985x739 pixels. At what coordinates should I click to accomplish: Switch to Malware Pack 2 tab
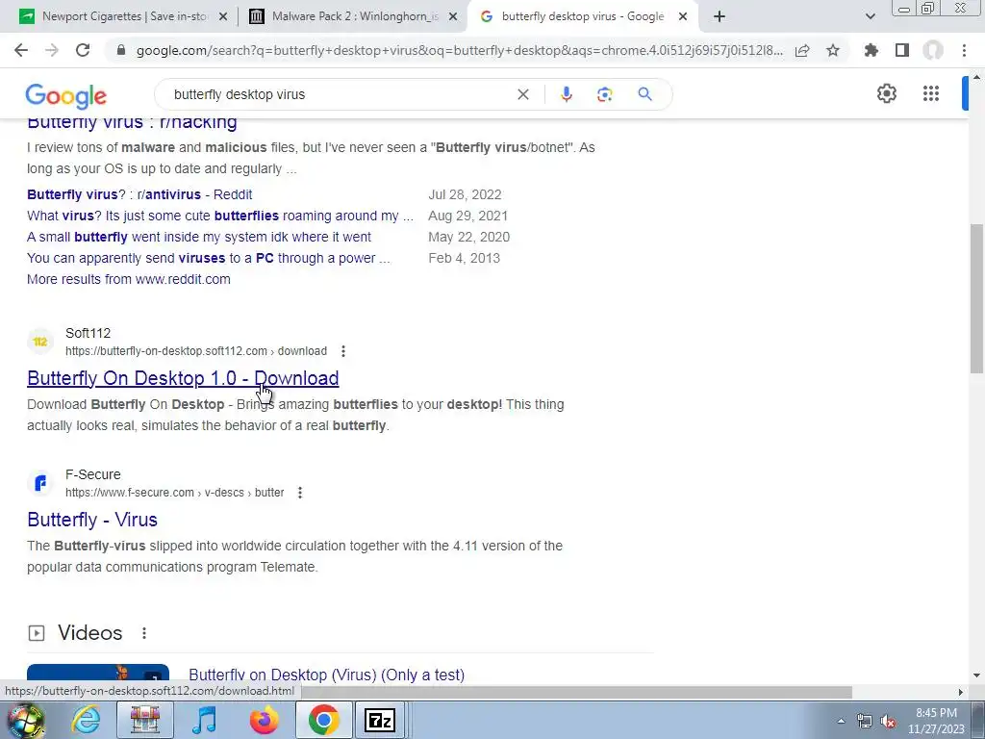click(355, 16)
